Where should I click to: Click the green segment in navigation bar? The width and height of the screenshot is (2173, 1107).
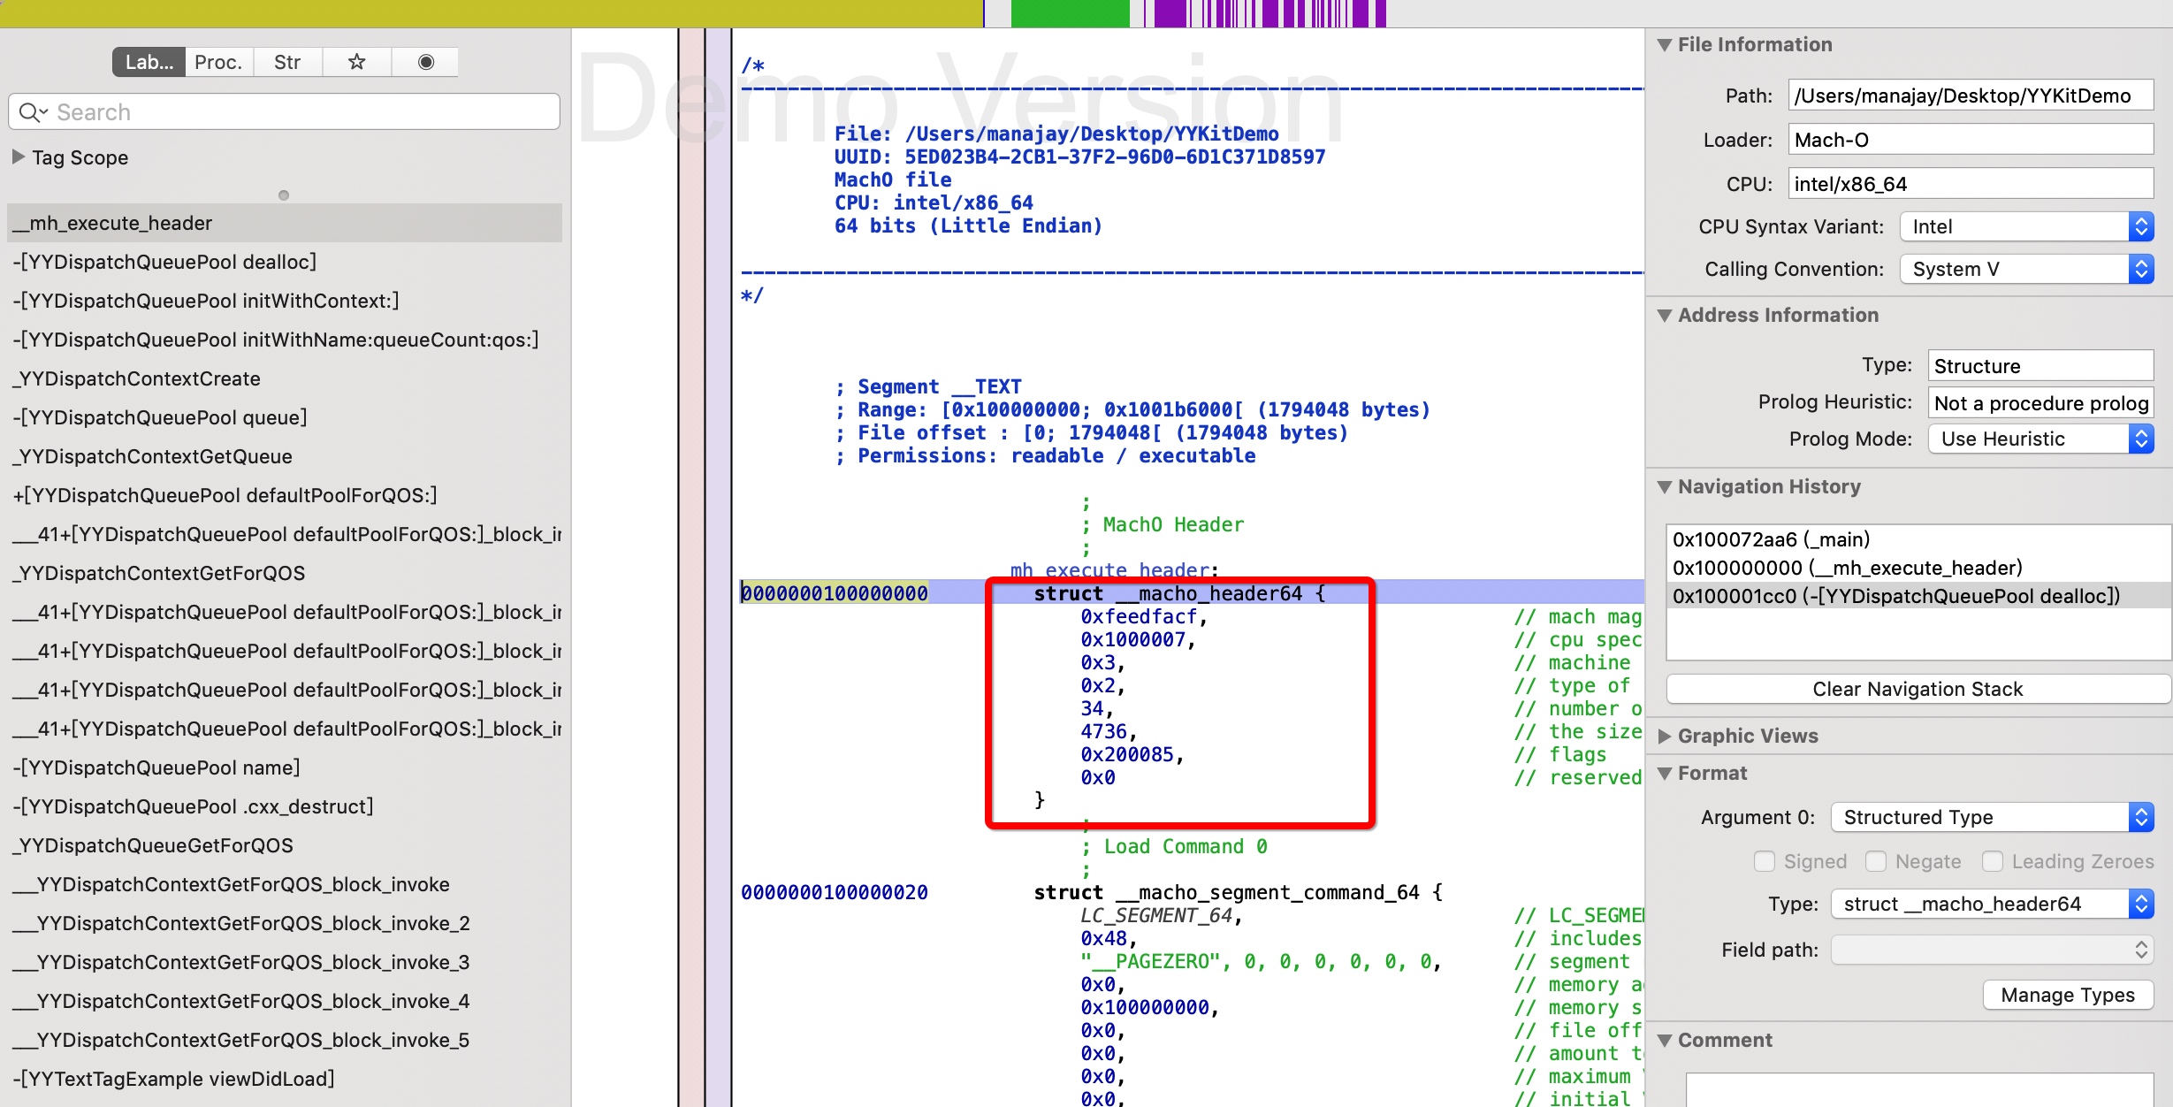coord(1070,13)
